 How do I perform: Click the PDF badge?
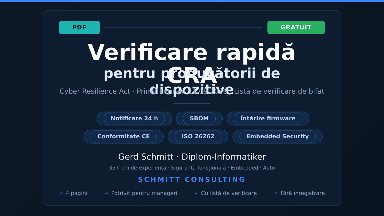pyautogui.click(x=79, y=27)
